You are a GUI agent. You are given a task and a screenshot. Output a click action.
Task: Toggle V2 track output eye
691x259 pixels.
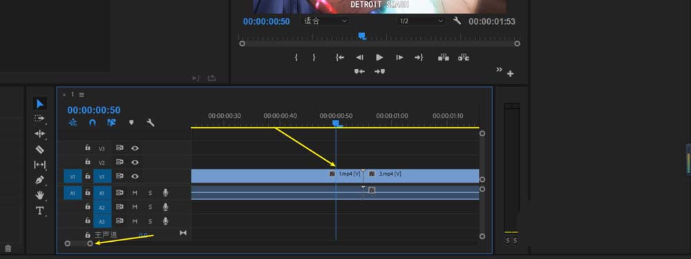point(135,162)
